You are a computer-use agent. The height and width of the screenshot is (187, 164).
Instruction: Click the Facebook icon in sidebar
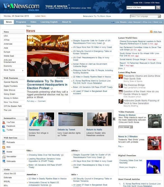4,126
